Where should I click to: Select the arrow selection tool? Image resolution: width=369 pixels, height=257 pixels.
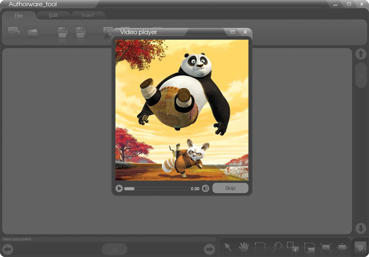228,247
